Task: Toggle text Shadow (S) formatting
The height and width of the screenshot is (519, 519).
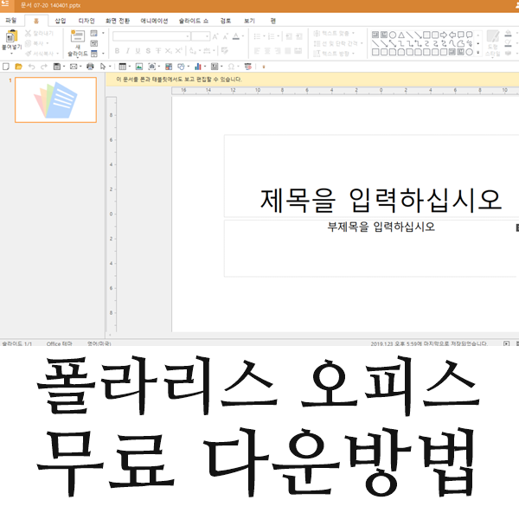Action: tap(148, 51)
